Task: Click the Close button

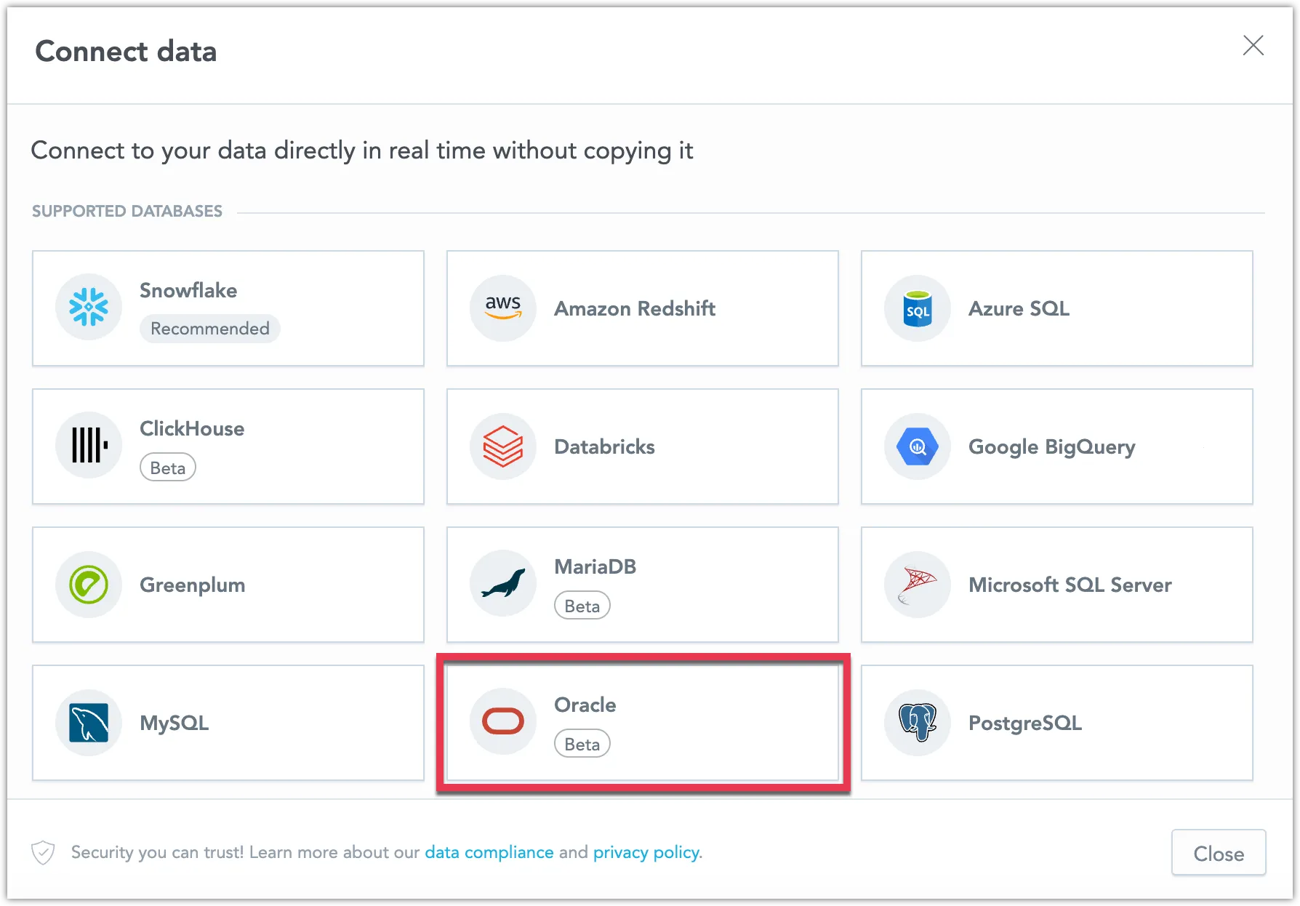Action: (x=1219, y=853)
